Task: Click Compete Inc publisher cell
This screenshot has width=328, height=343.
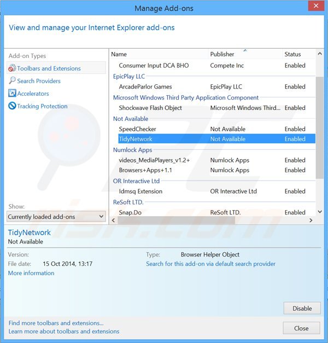Action: 227,66
